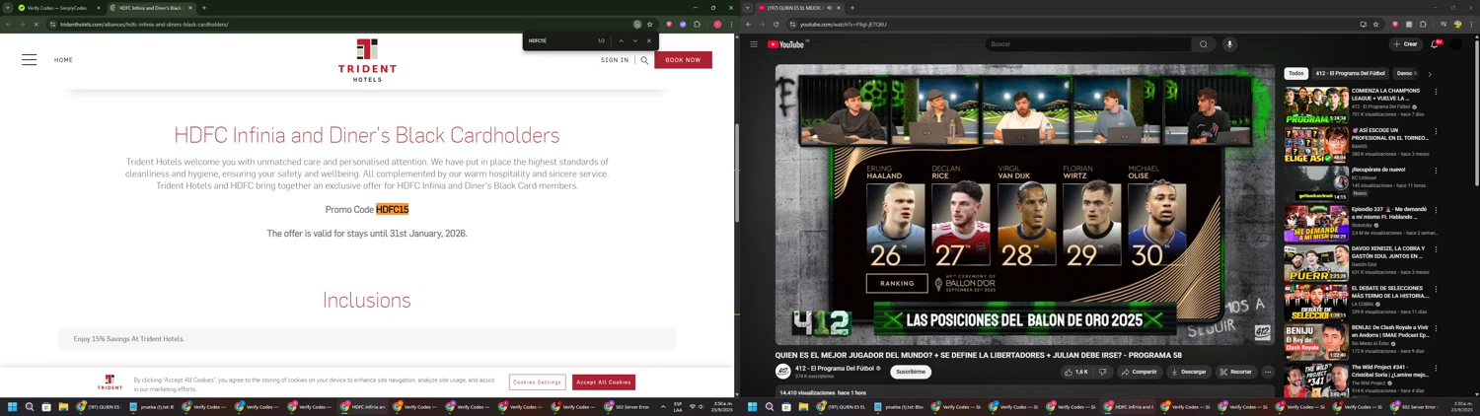Go back in the YouTube browser window
The image size is (1480, 416).
[x=749, y=24]
